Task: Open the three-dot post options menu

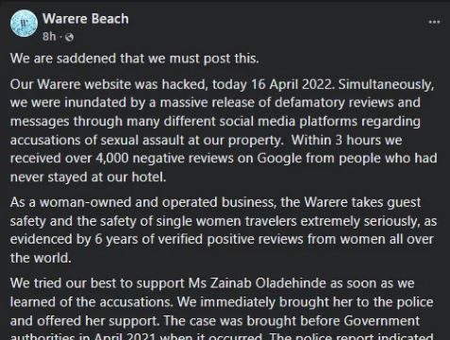Action: [x=434, y=22]
